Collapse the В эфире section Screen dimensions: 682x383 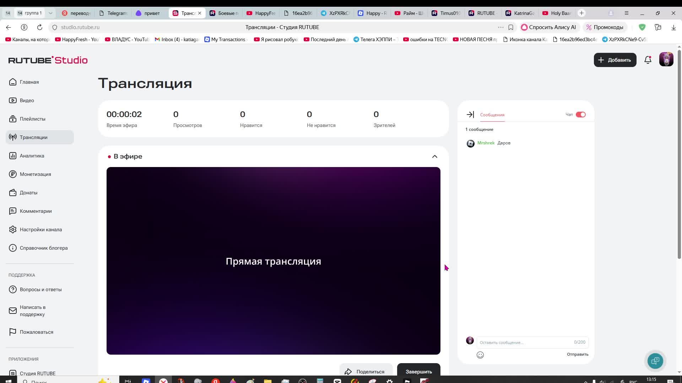click(434, 156)
